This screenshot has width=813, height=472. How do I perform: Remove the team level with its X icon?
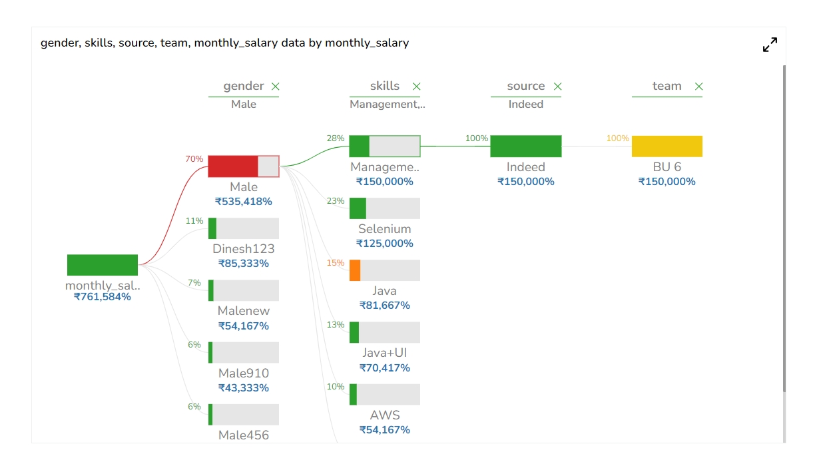click(698, 87)
